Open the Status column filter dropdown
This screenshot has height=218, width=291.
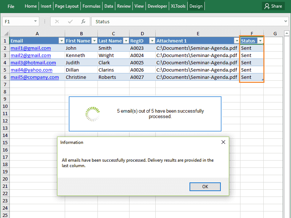click(x=261, y=41)
